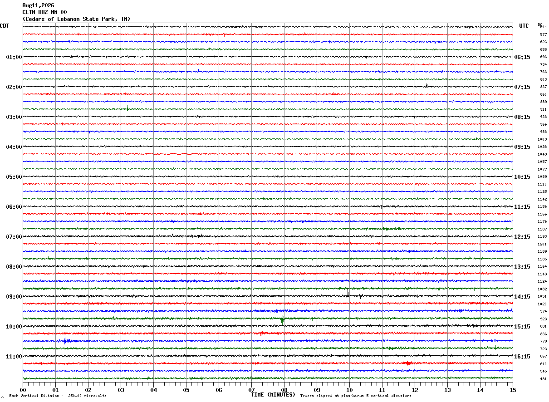Image resolution: width=549 pixels, height=402 pixels.
Task: Select the 09:00 CDT time label
Action: (14, 297)
